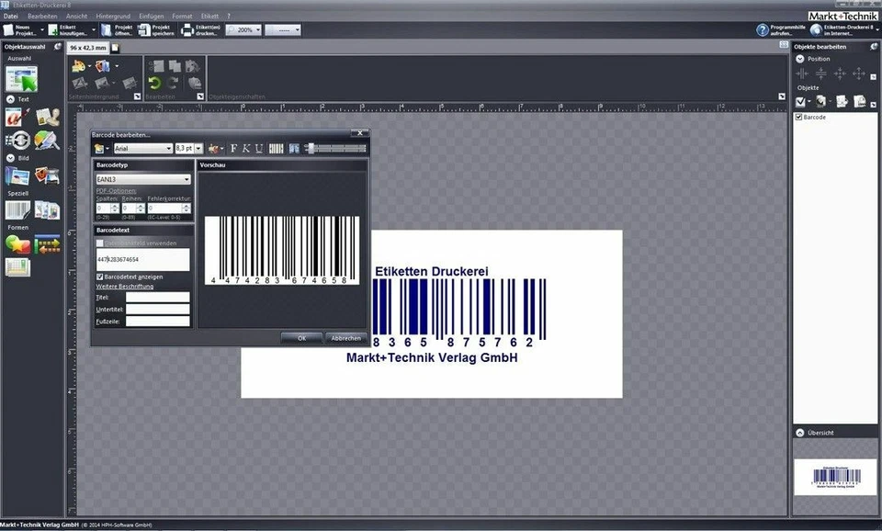This screenshot has height=531, width=882.
Task: Apply underline (U) to the barcode text
Action: 257,147
